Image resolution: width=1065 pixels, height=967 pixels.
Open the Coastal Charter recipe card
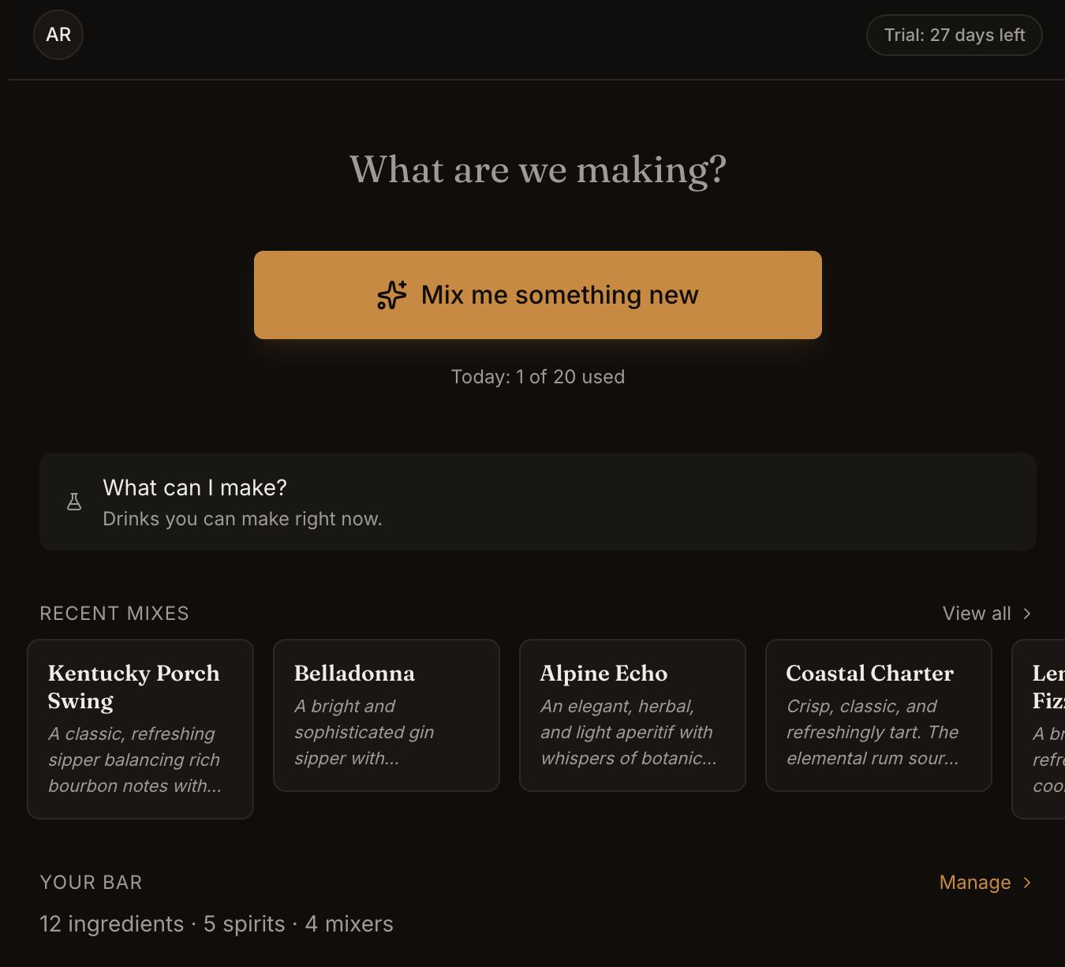(879, 715)
